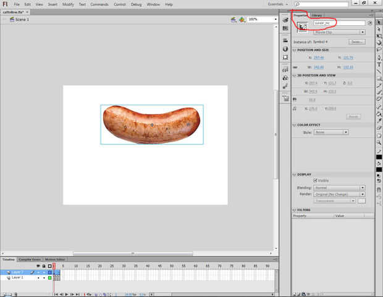Select the Zoom magnifier tool
The image size is (383, 297).
(379, 142)
